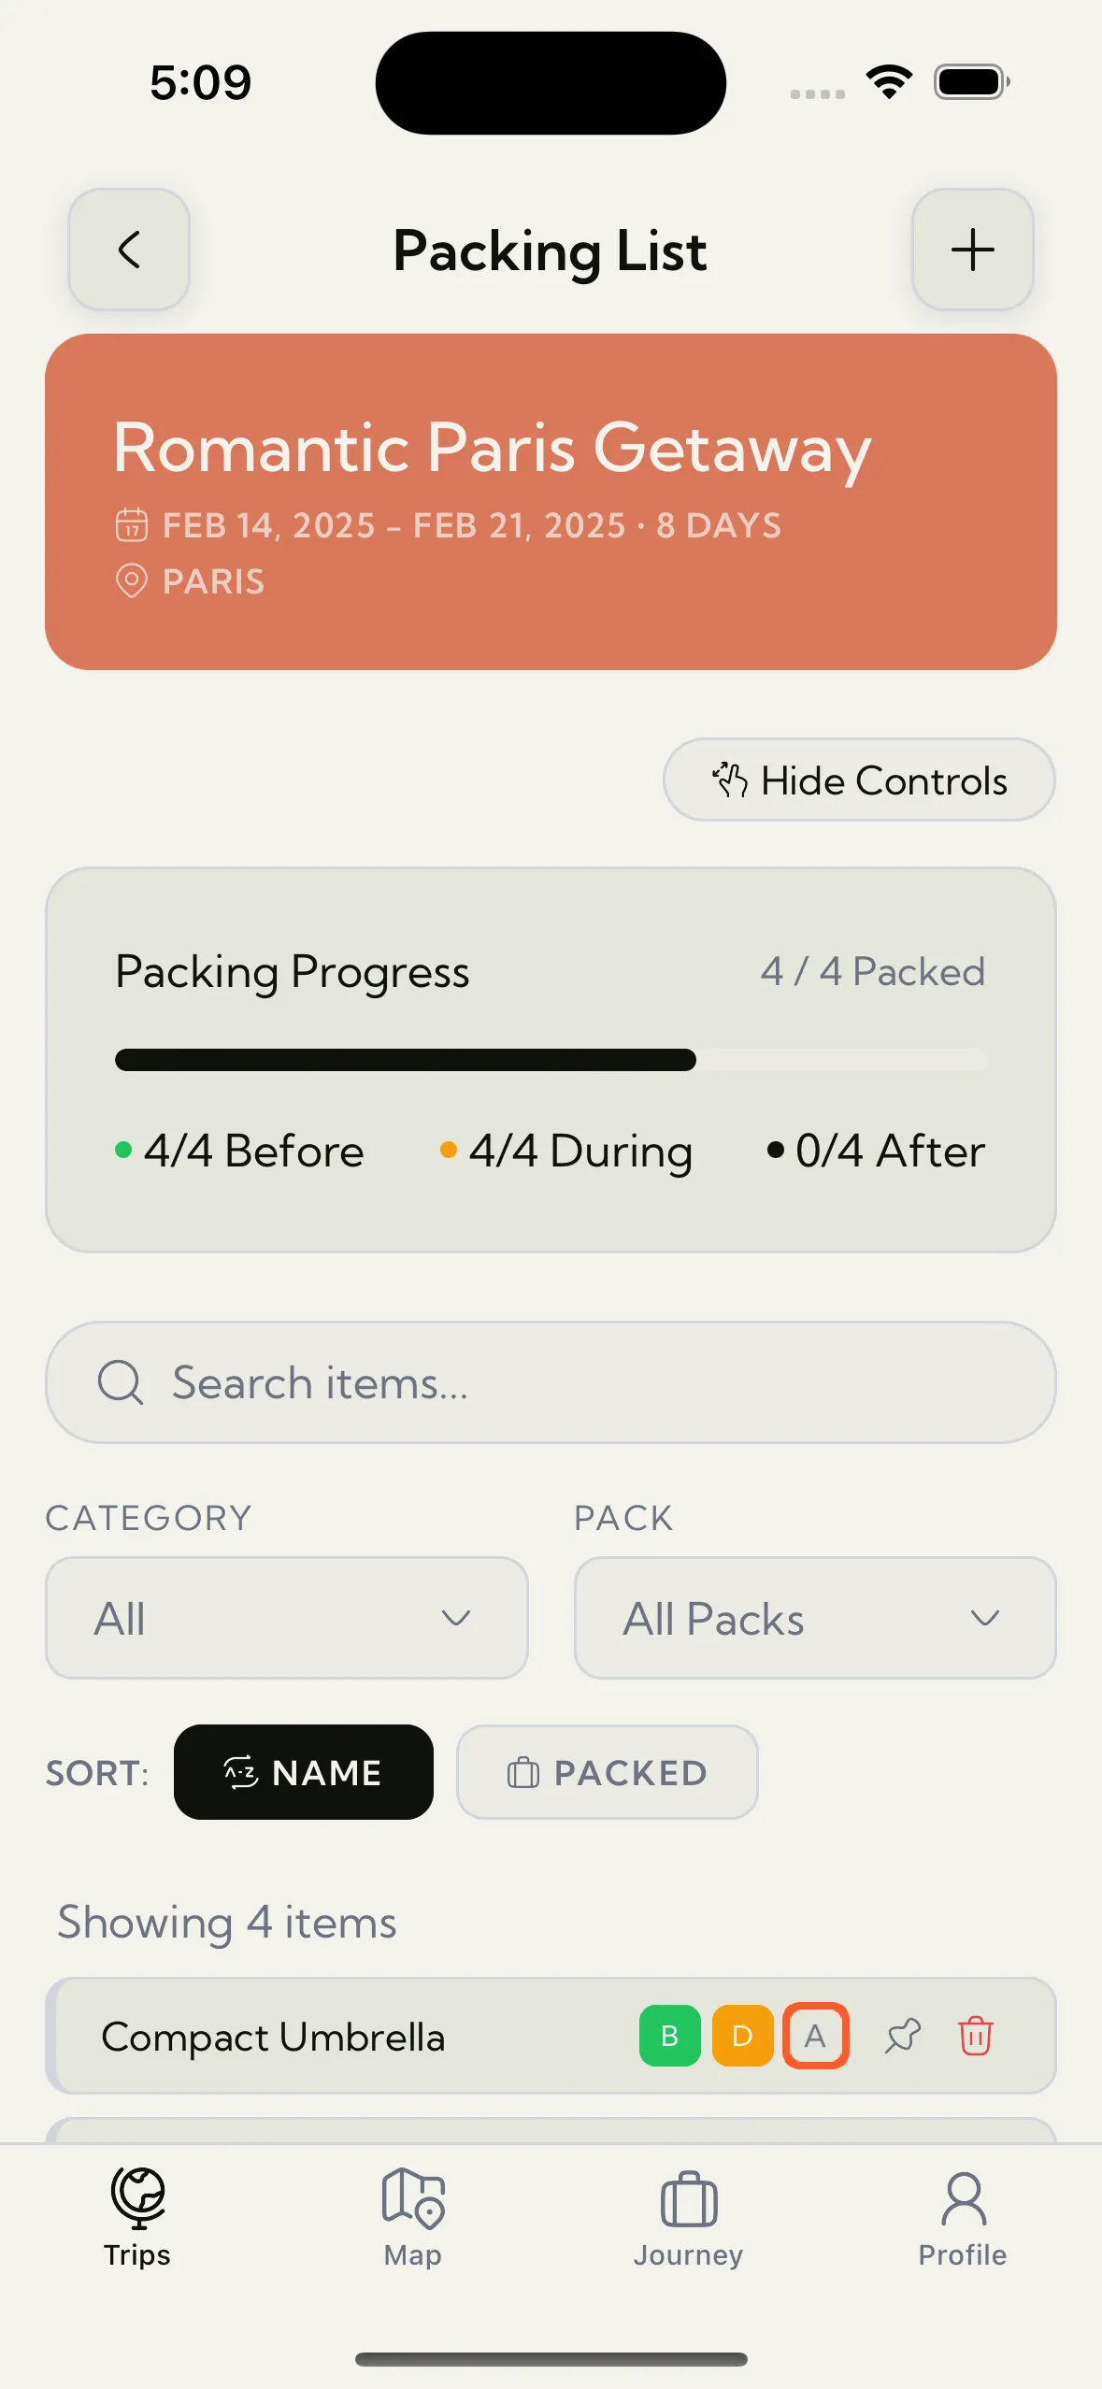The width and height of the screenshot is (1102, 2389).
Task: Tap the back arrow button
Action: click(x=129, y=250)
